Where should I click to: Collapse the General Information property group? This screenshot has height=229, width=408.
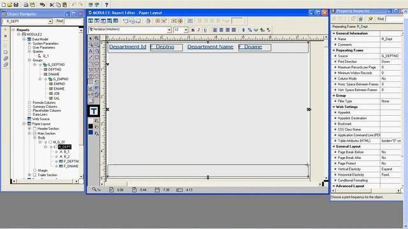pyautogui.click(x=333, y=33)
